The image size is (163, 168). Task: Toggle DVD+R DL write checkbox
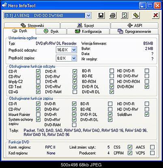(x=110, y=119)
